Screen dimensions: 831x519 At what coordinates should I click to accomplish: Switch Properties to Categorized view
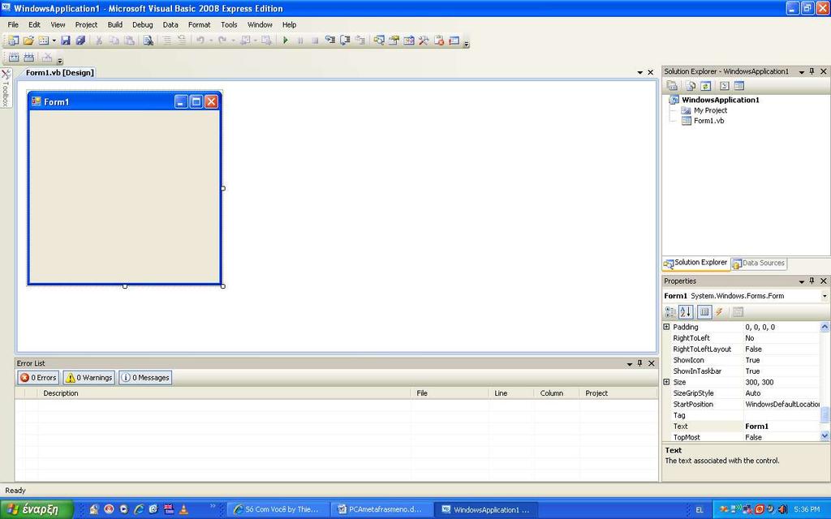(670, 312)
